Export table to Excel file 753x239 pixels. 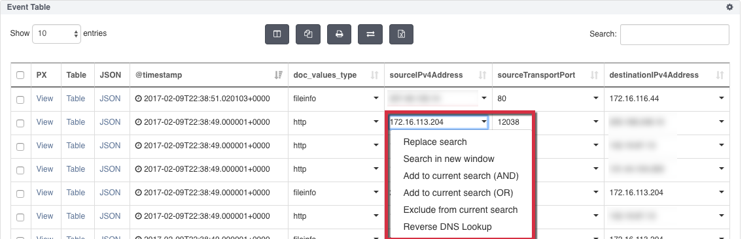point(402,34)
